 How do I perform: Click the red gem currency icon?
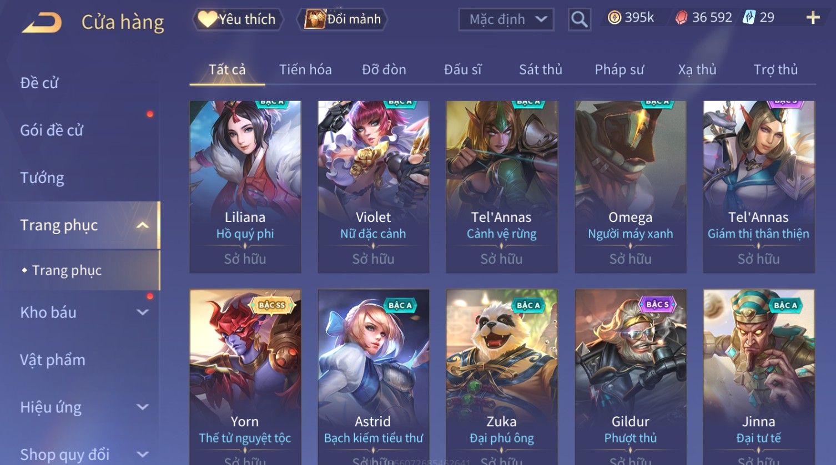pyautogui.click(x=681, y=18)
